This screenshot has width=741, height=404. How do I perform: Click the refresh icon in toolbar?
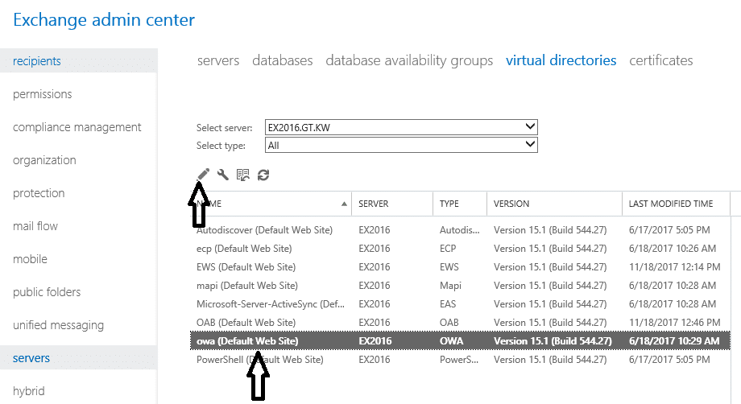(263, 175)
